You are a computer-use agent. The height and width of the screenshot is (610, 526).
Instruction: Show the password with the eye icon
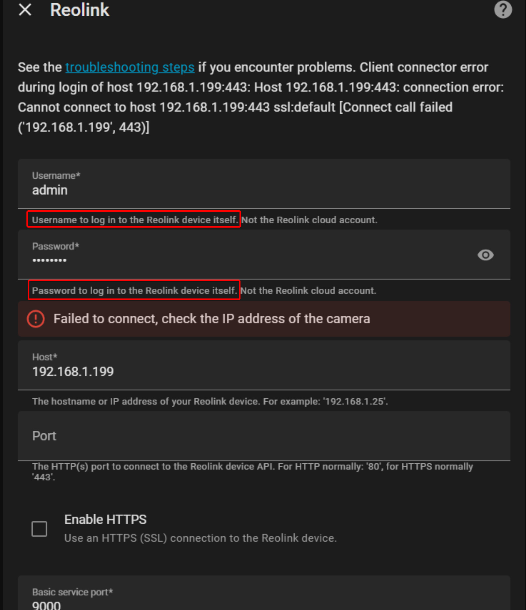tap(486, 255)
